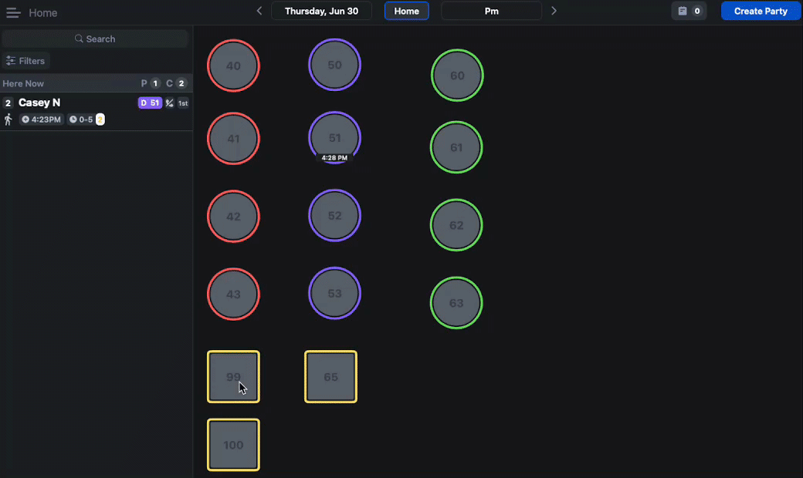Click the C cover count badge showing 2
Image resolution: width=803 pixels, height=478 pixels.
coord(181,83)
